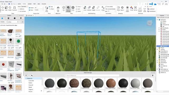Toggle the pivot Snap checkbox
Image resolution: width=169 pixels, height=95 pixels.
49,7
